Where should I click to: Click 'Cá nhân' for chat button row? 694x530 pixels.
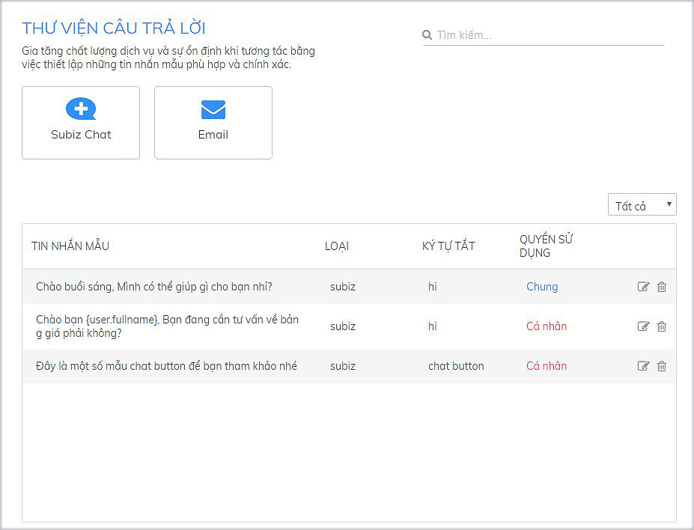pyautogui.click(x=547, y=366)
